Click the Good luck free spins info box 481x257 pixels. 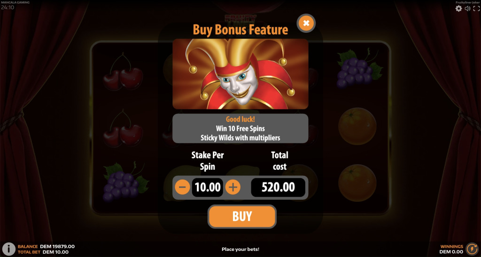click(x=240, y=128)
